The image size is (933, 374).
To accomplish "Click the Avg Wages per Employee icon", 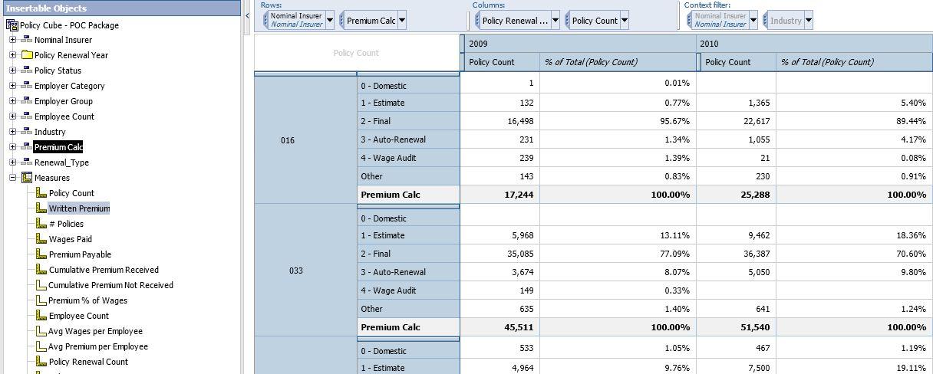I will (x=41, y=331).
